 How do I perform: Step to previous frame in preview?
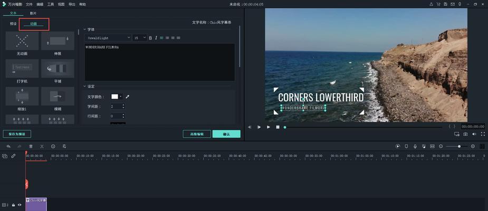[250, 127]
